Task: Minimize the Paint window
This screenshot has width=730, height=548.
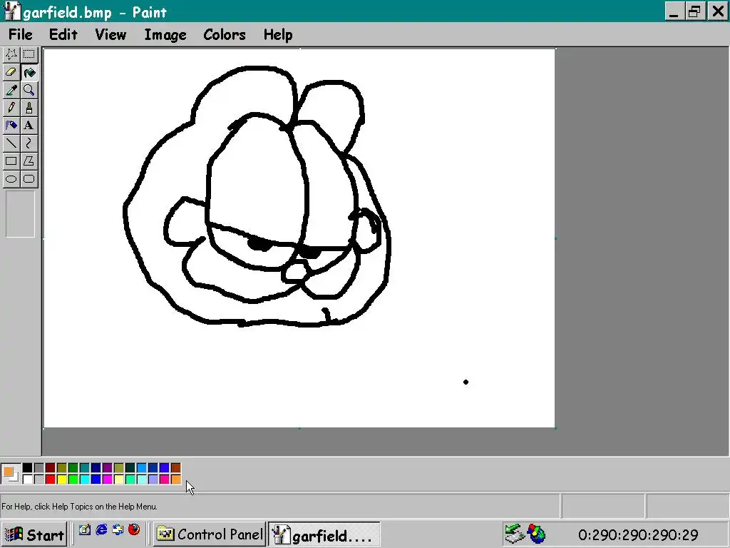Action: [674, 11]
